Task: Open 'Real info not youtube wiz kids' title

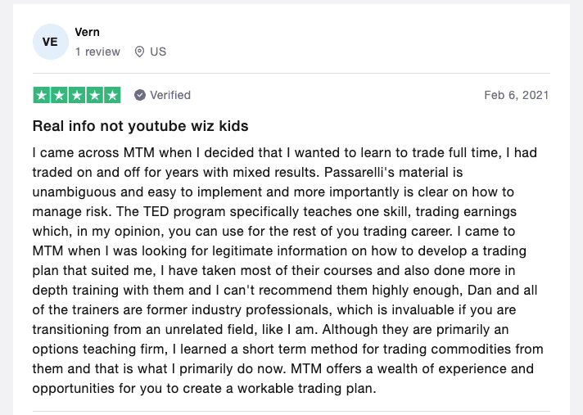Action: click(x=140, y=126)
